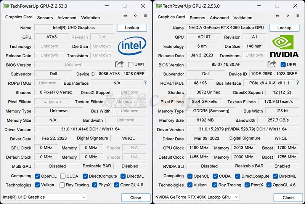Toggle the Vulkan checkbox in NVIDIA window
305x204 pixels.
(190, 185)
